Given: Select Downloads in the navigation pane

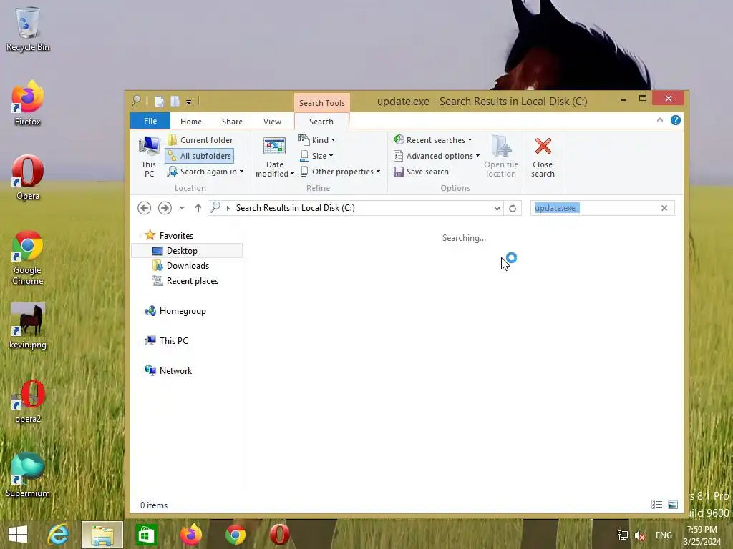Looking at the screenshot, I should point(181,266).
